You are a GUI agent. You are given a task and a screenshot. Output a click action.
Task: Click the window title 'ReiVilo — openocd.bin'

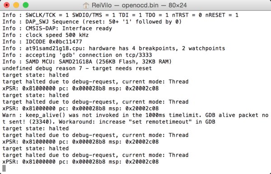point(125,5)
